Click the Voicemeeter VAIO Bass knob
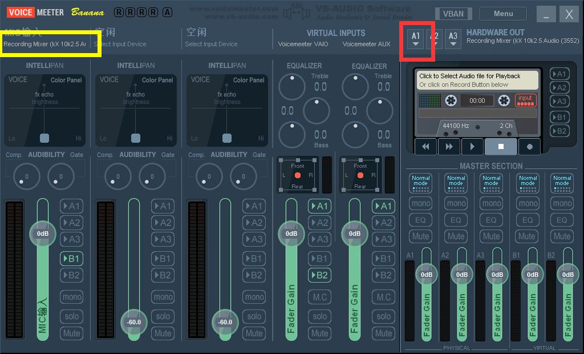This screenshot has width=584, height=354. coord(292,135)
